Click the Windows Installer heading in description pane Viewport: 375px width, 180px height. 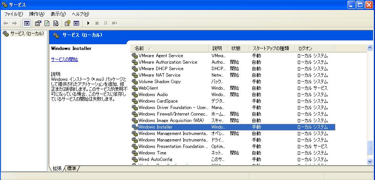pos(71,48)
